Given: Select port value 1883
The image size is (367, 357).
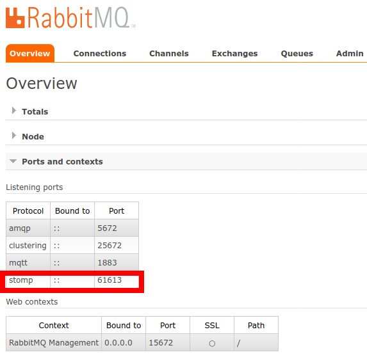Looking at the screenshot, I should coord(117,263).
